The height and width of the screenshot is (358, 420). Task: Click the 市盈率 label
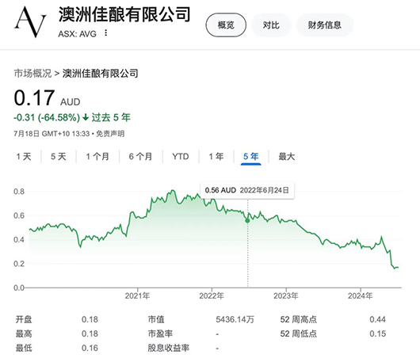160,333
